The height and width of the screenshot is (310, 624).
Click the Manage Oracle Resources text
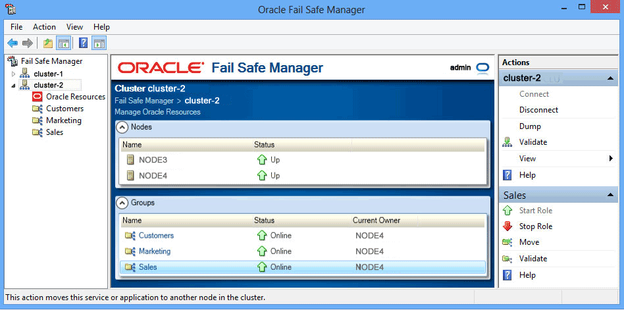(157, 113)
